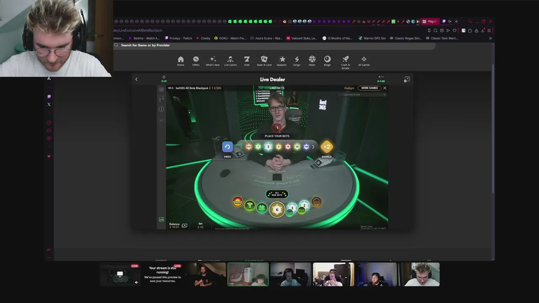Open the Offers category
The image size is (539, 303).
[196, 61]
